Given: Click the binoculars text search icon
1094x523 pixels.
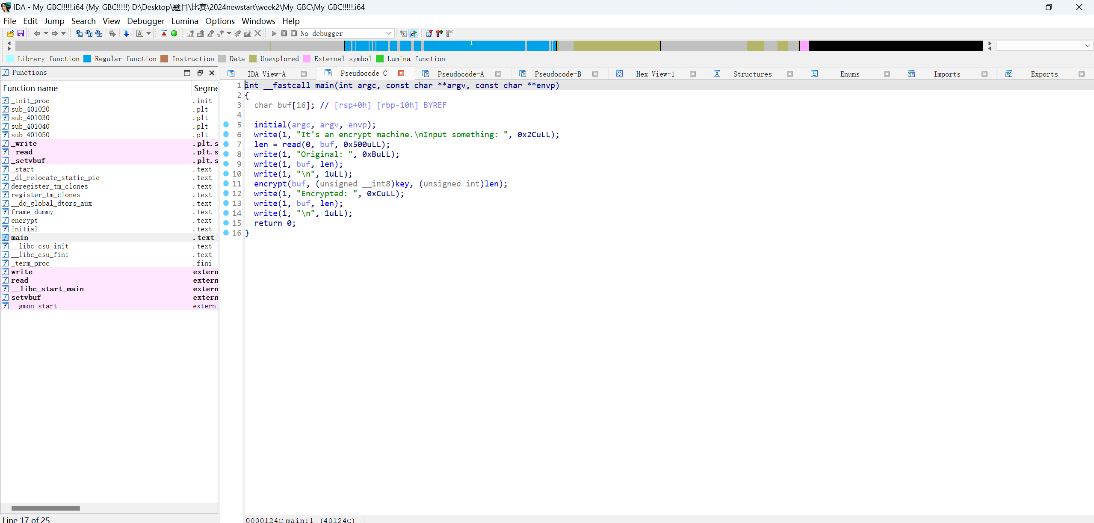Looking at the screenshot, I should pos(89,33).
